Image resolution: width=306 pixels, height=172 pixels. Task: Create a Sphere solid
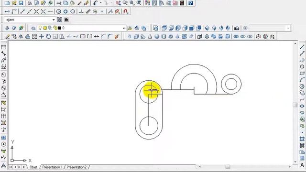point(157,36)
